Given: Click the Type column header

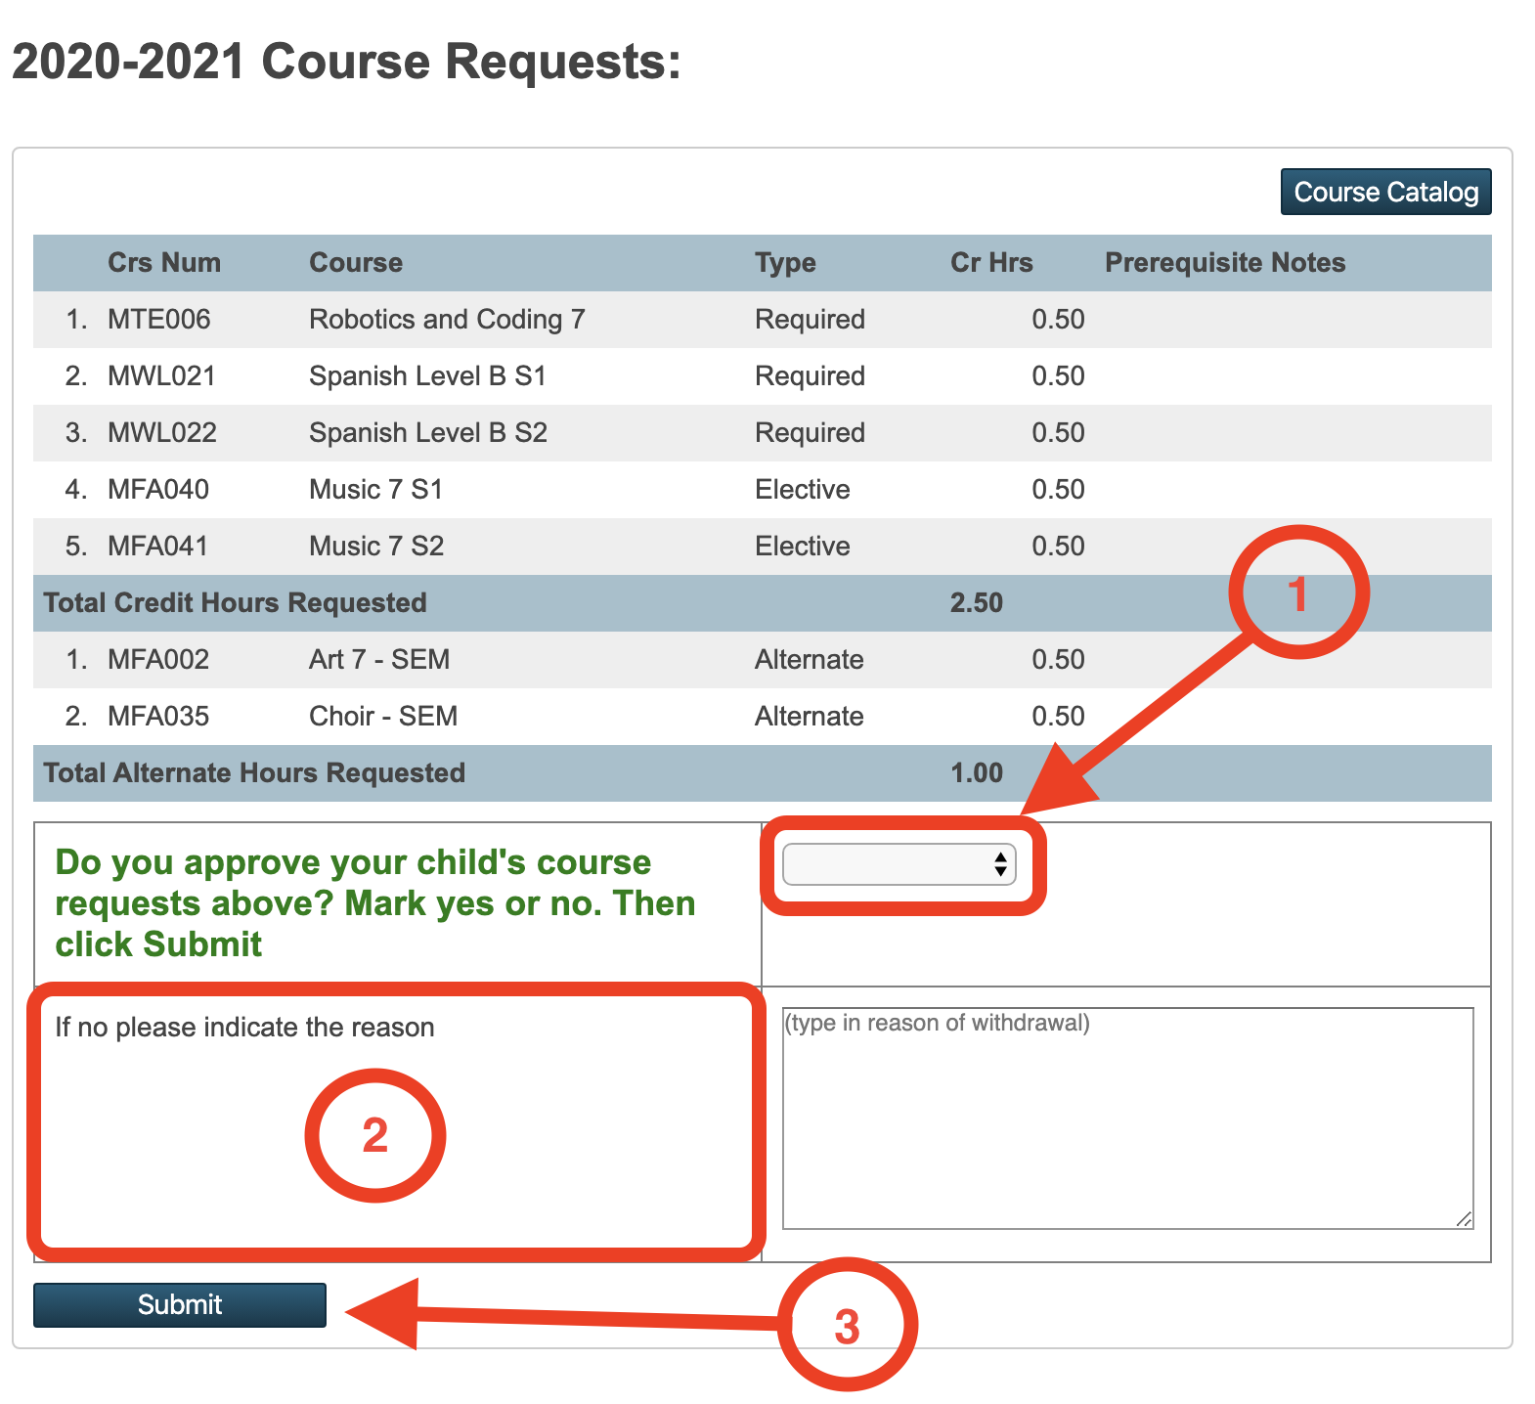Looking at the screenshot, I should pos(784,263).
